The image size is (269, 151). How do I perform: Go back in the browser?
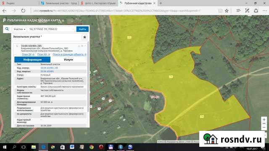(x=5, y=11)
